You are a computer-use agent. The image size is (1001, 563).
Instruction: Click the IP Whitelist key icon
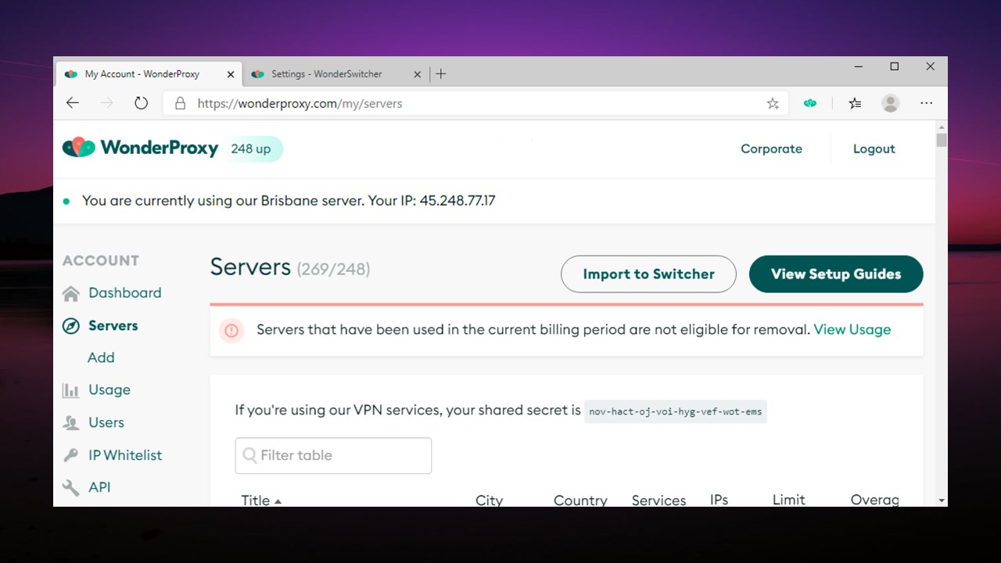coord(71,455)
